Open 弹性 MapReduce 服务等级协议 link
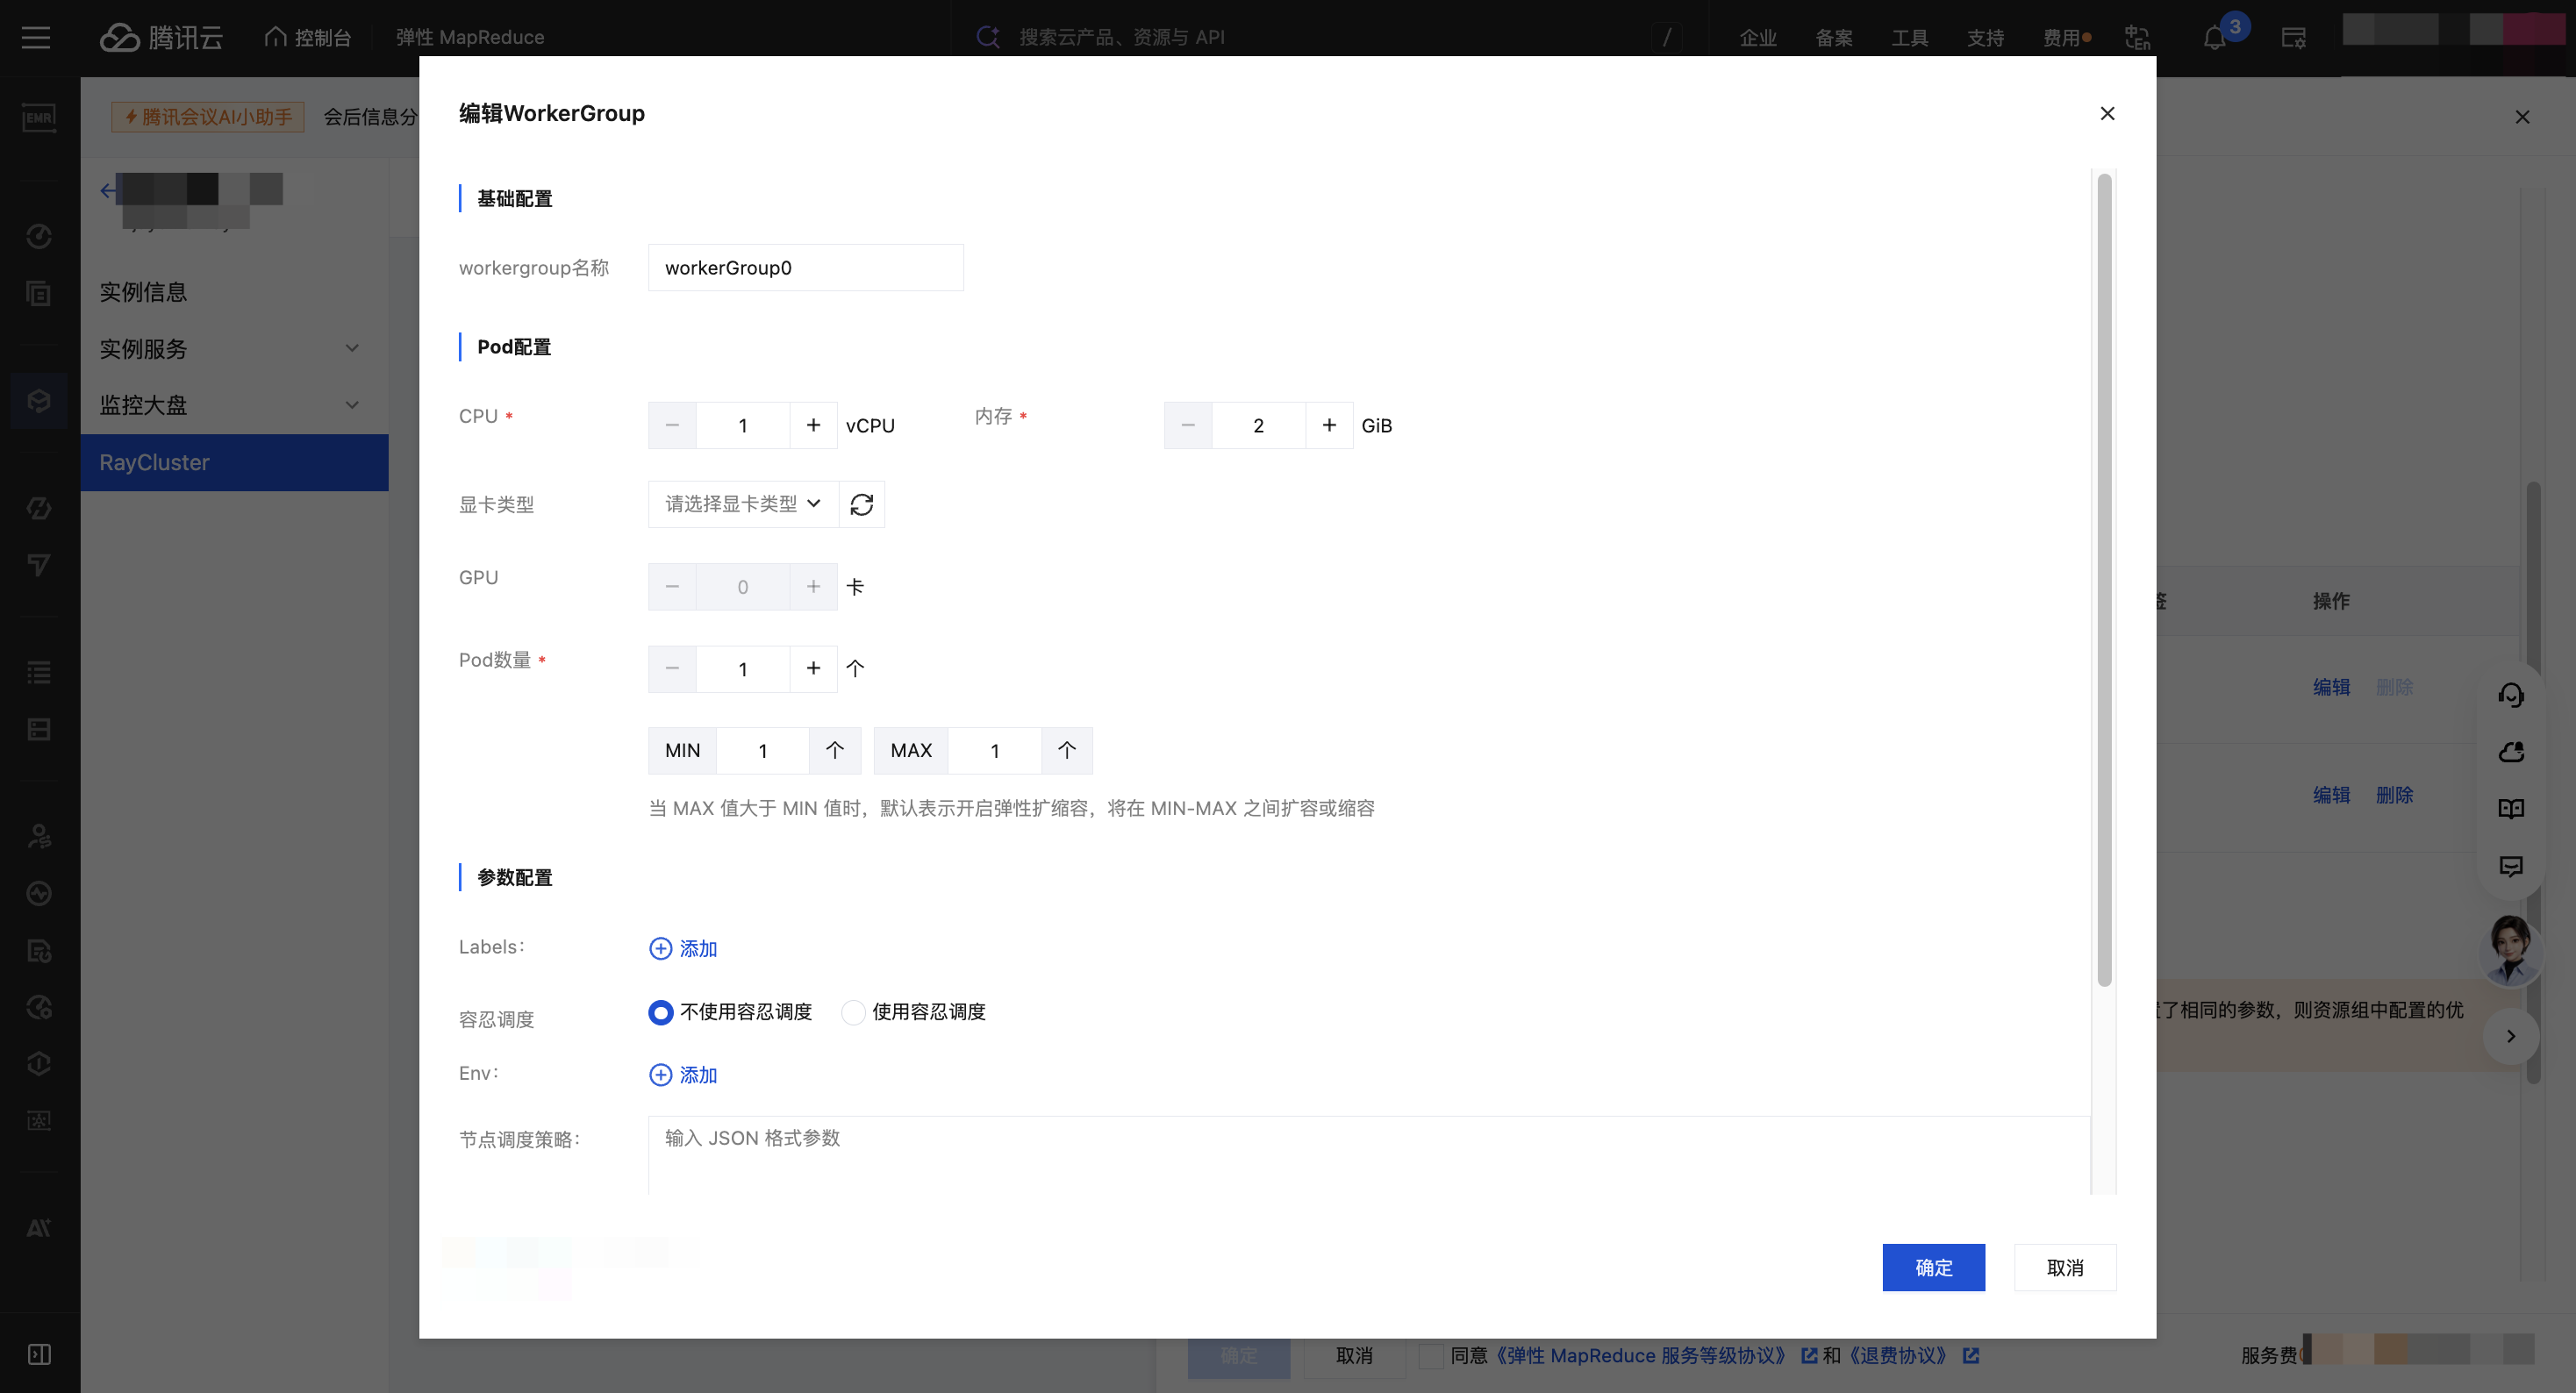The image size is (2576, 1393). (x=1641, y=1355)
